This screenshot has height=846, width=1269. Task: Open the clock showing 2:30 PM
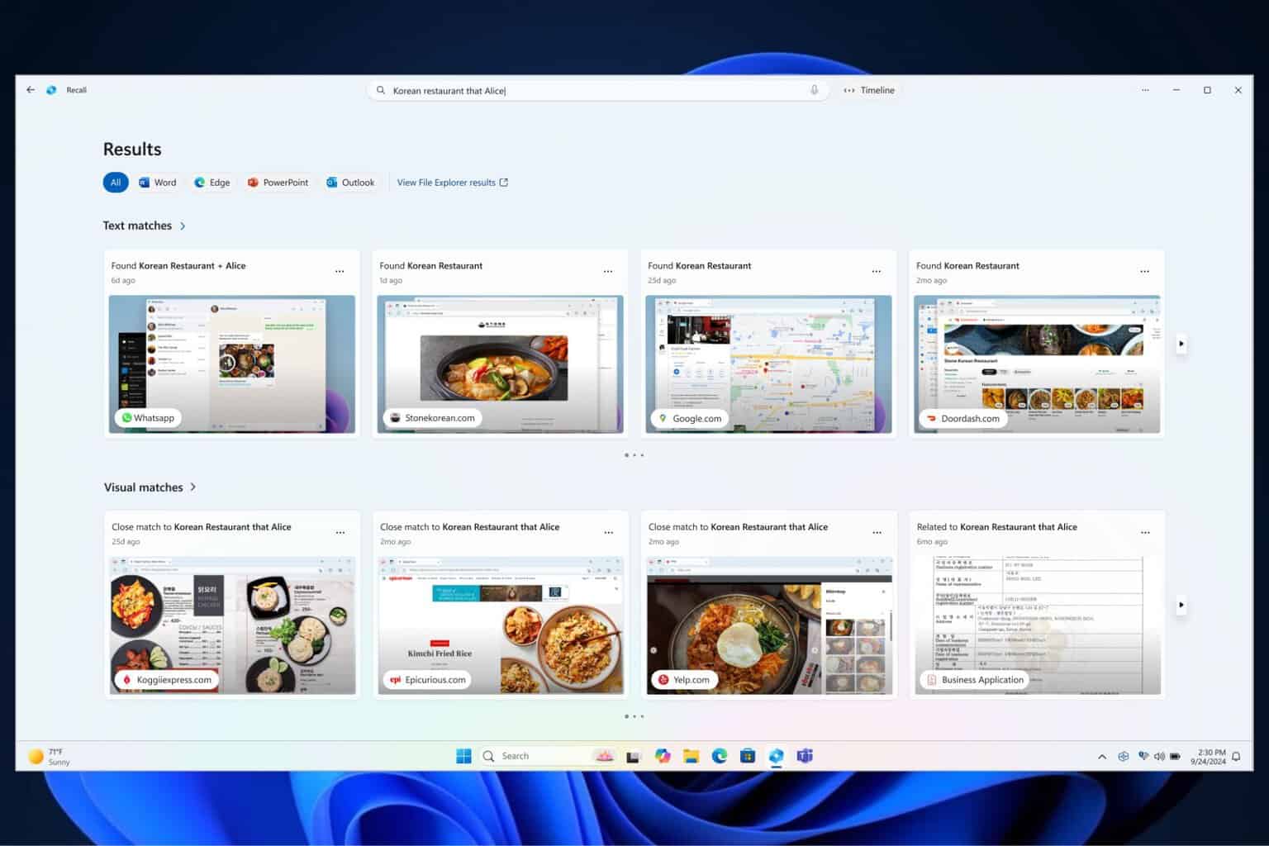click(1208, 757)
